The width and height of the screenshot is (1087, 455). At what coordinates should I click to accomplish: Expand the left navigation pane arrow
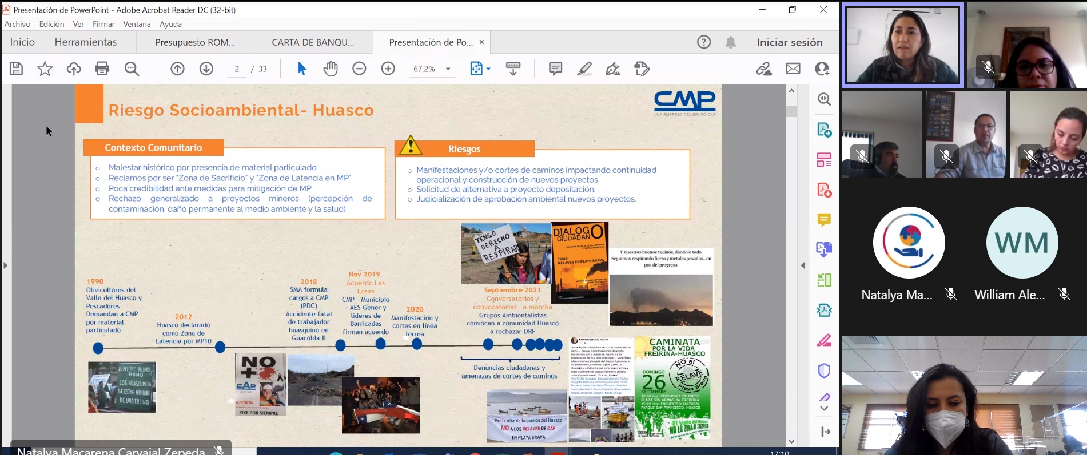click(x=6, y=265)
